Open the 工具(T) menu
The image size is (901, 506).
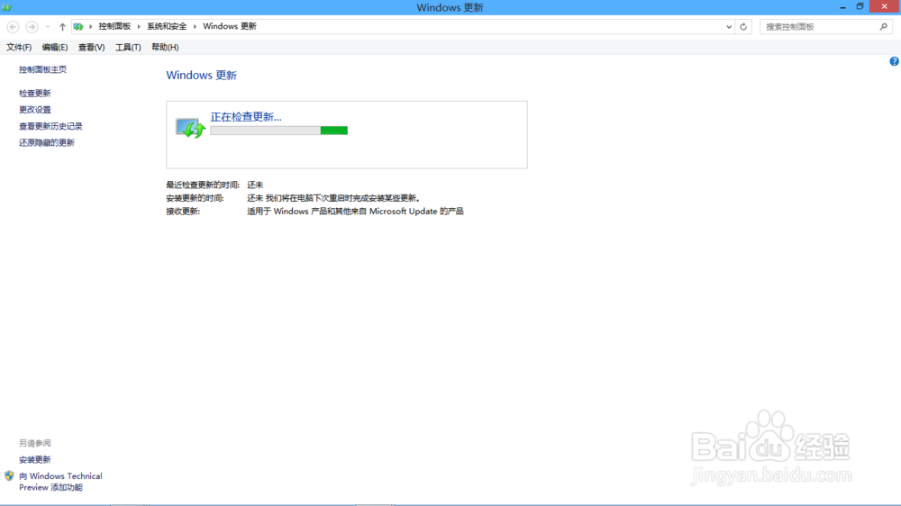click(x=128, y=47)
